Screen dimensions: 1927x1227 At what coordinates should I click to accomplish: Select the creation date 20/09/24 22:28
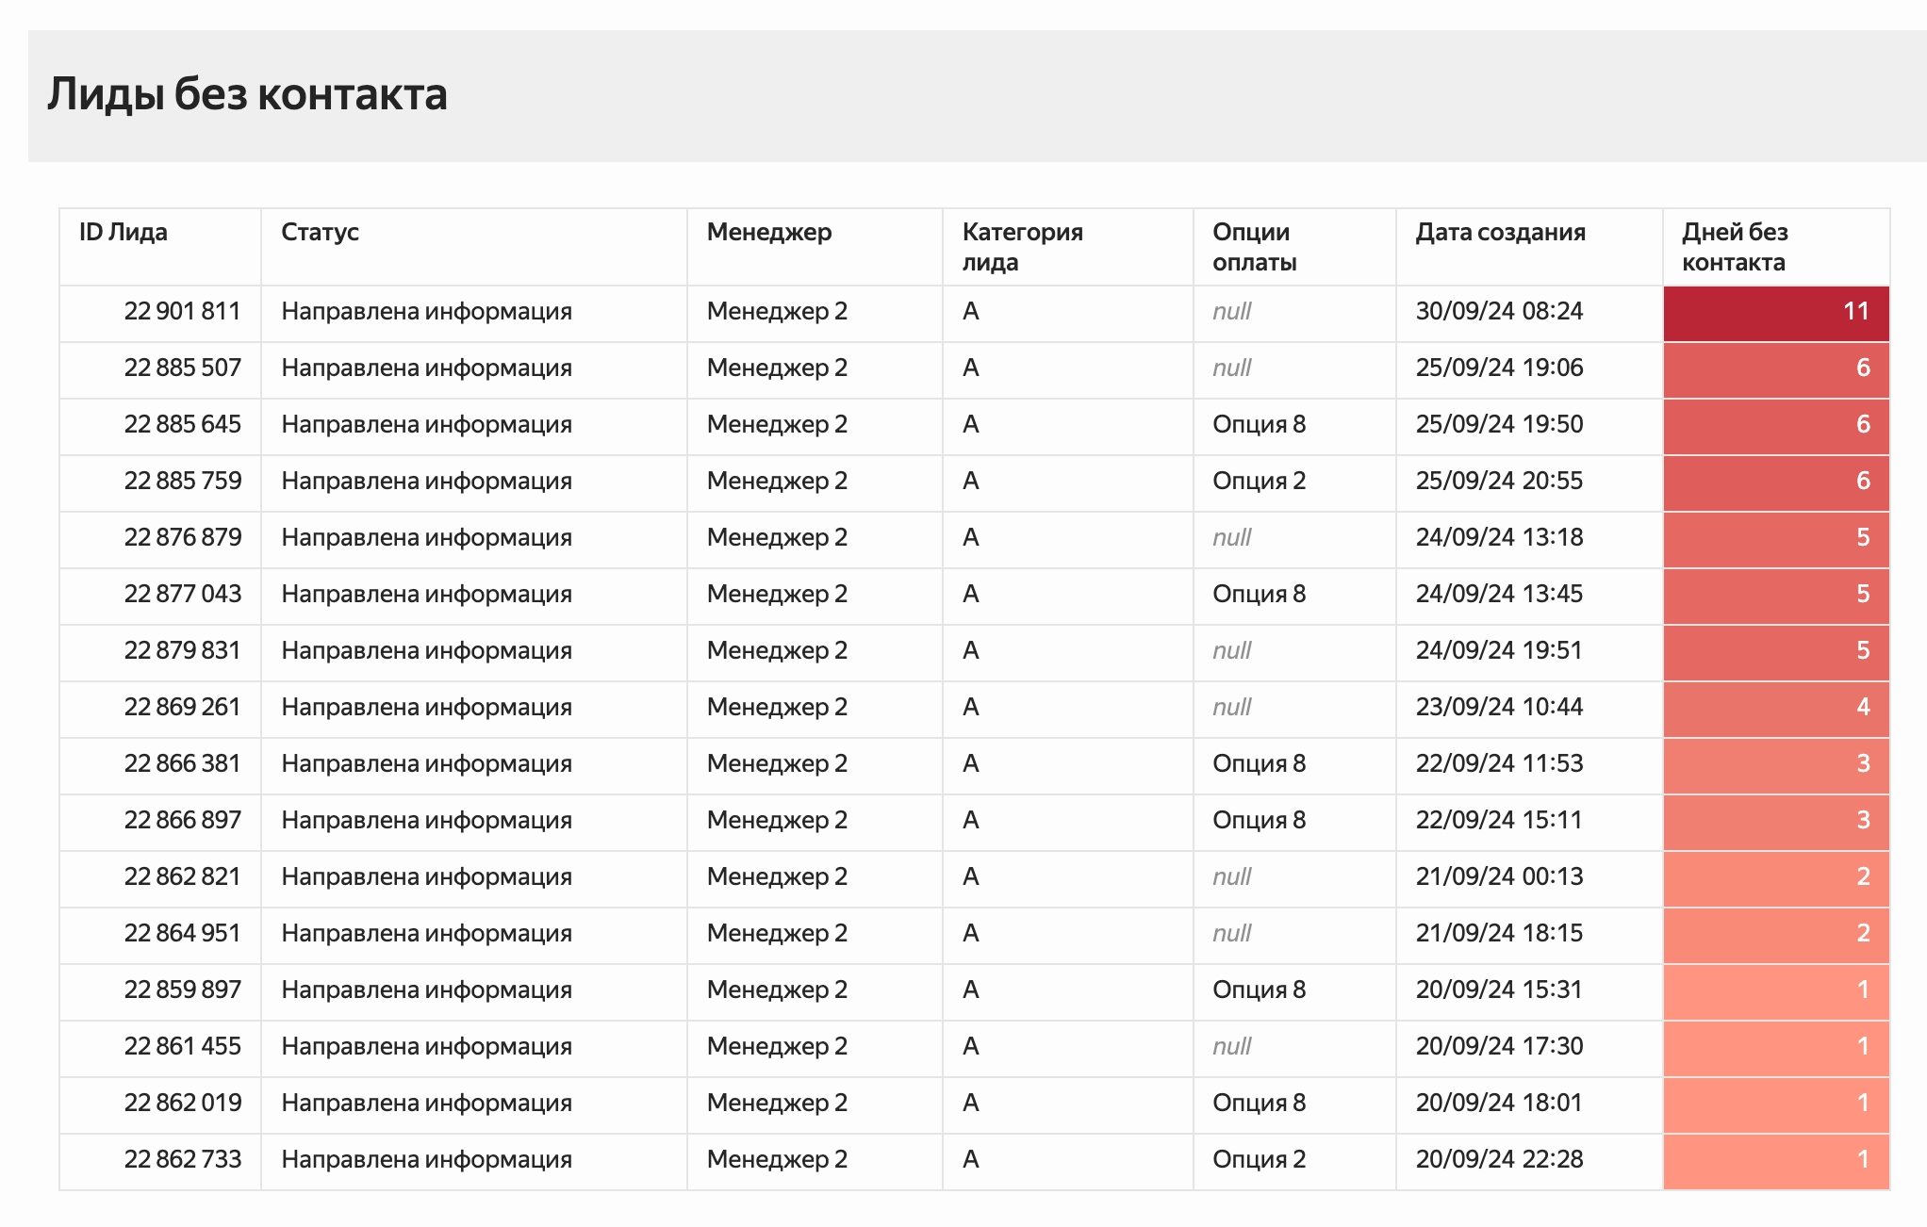1499,1159
